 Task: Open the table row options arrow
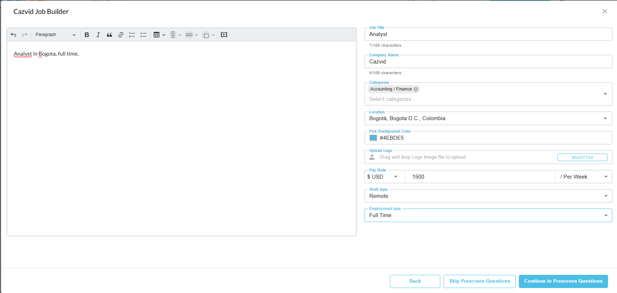(196, 35)
